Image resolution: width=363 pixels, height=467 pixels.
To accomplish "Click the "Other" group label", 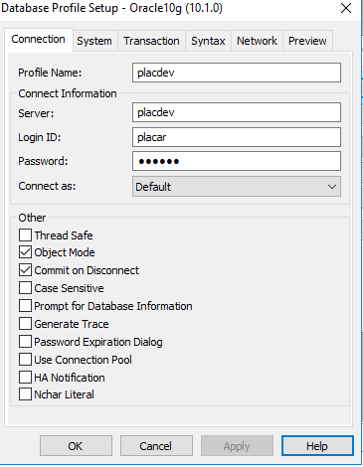I will tap(32, 218).
